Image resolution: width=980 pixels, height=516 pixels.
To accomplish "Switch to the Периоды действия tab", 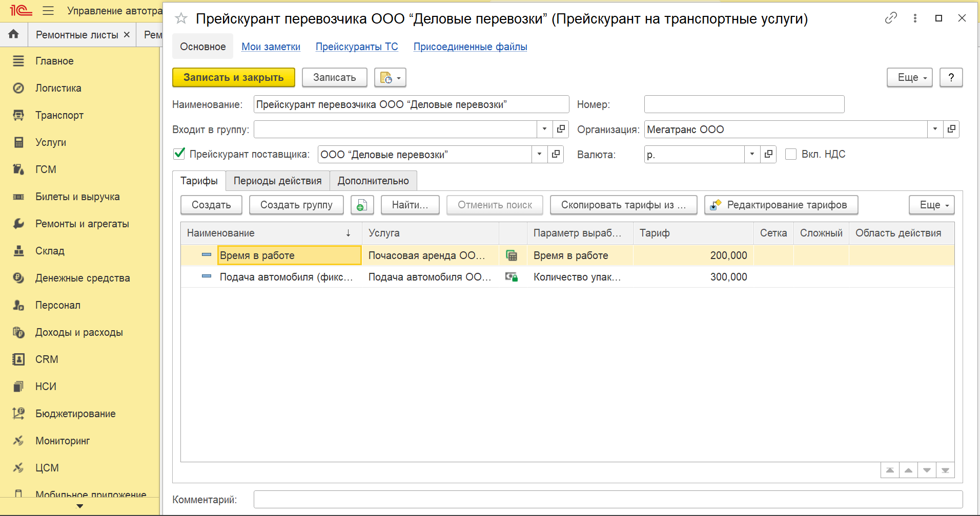I will tap(277, 181).
